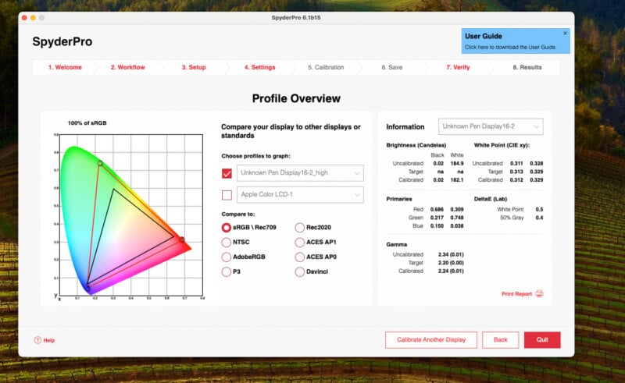Go to the 6. Save step
625x383 pixels.
392,67
